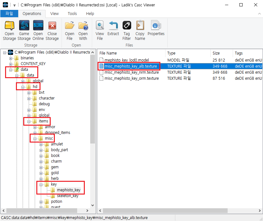Sort by the Size column header
This screenshot has width=263, height=221.
(222, 53)
